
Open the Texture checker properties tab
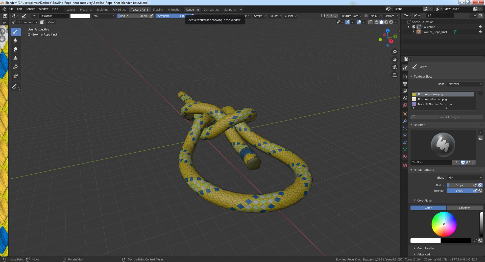pos(405,166)
